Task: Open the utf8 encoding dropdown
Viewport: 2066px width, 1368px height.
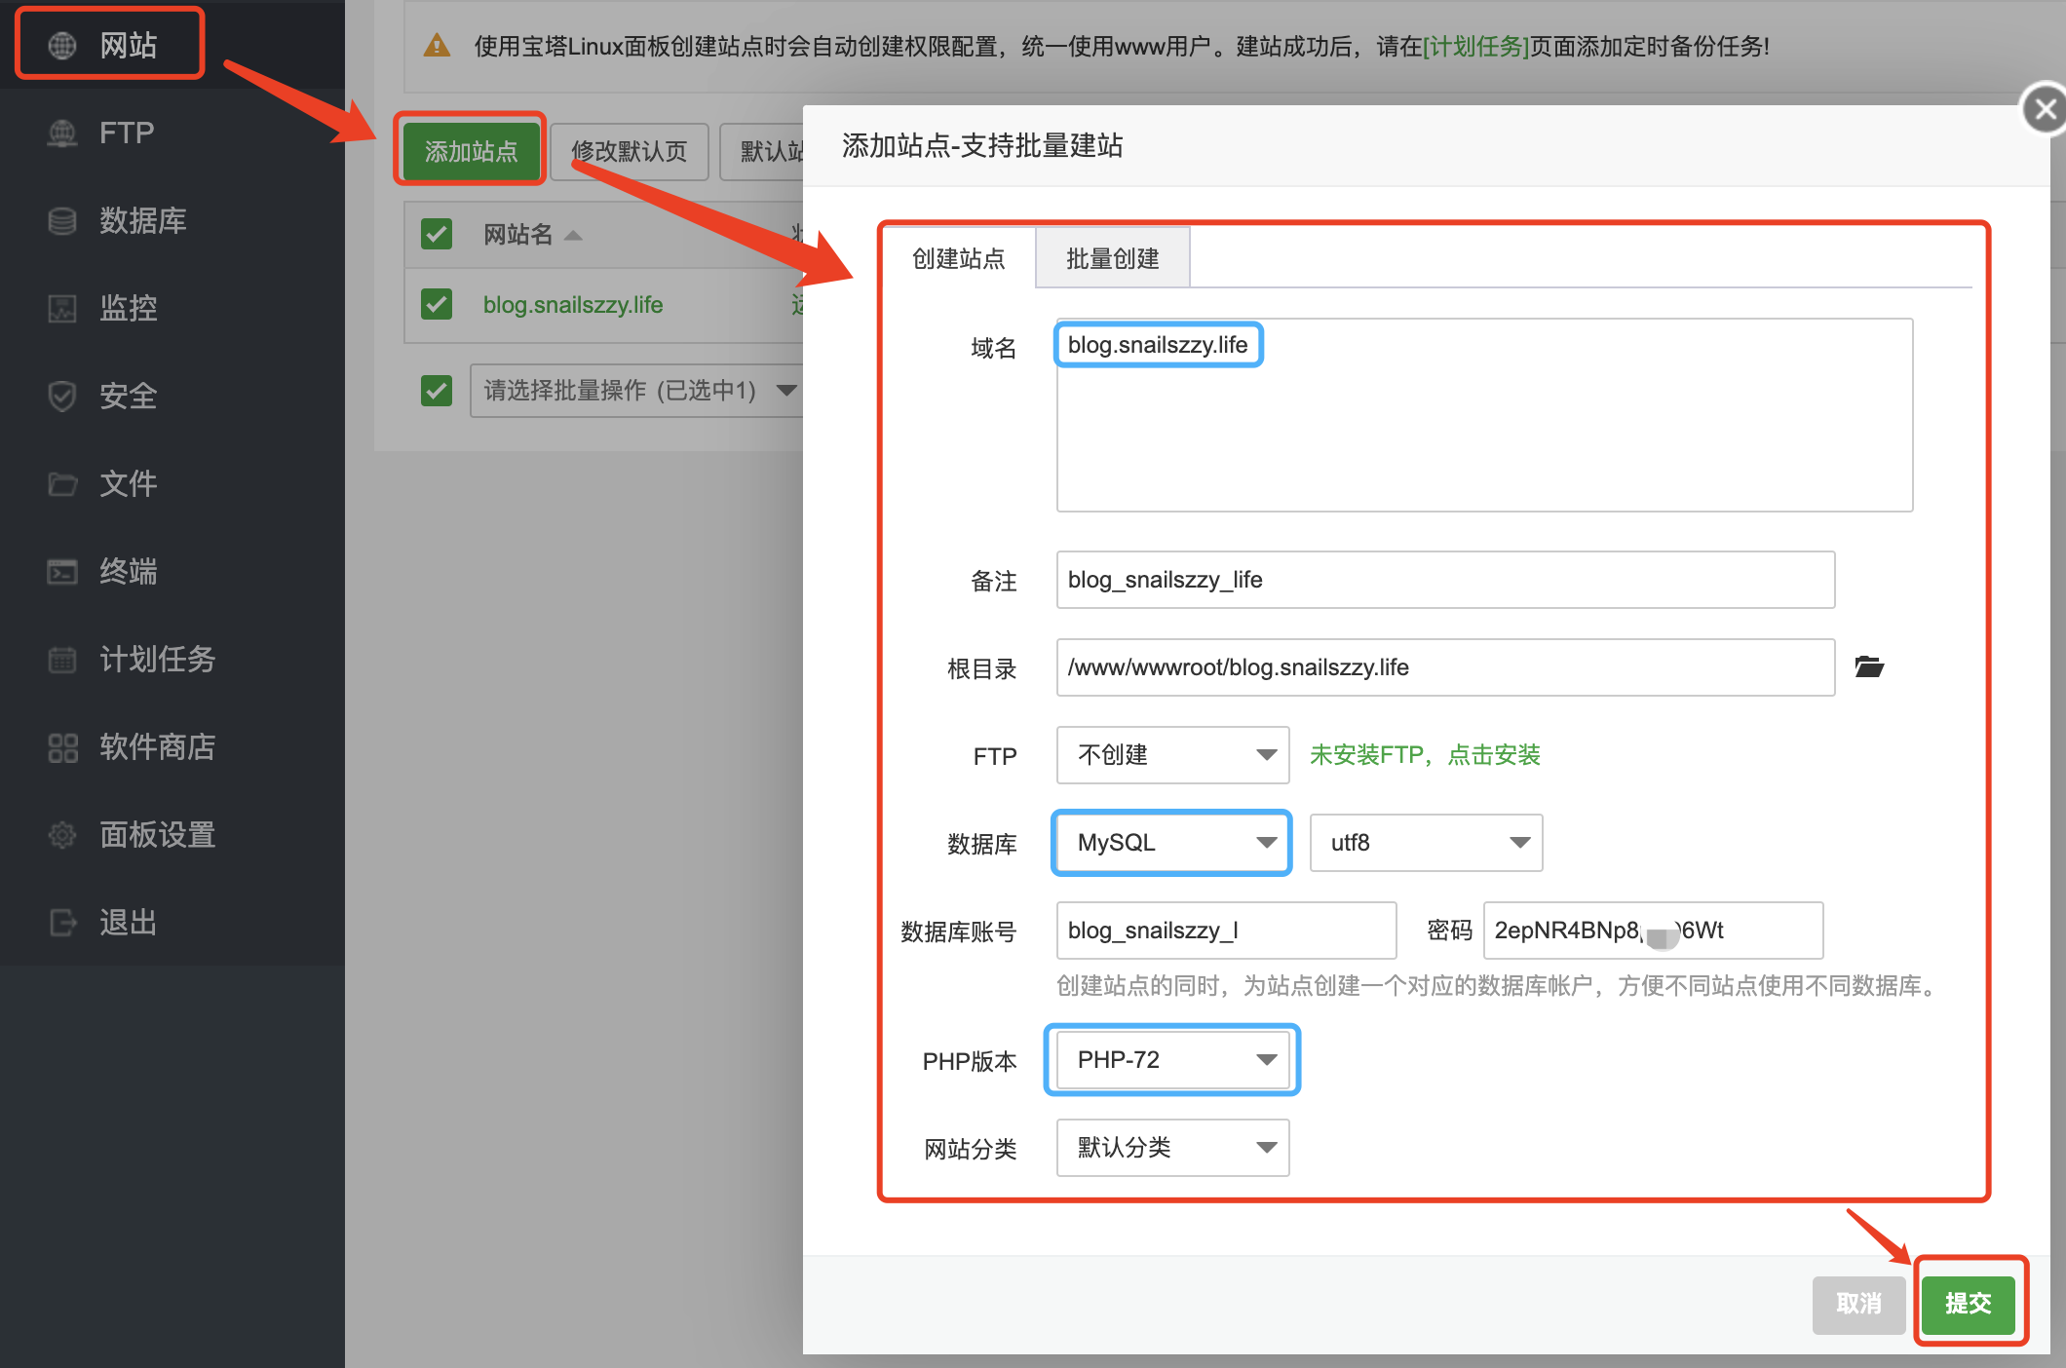Action: click(1426, 843)
